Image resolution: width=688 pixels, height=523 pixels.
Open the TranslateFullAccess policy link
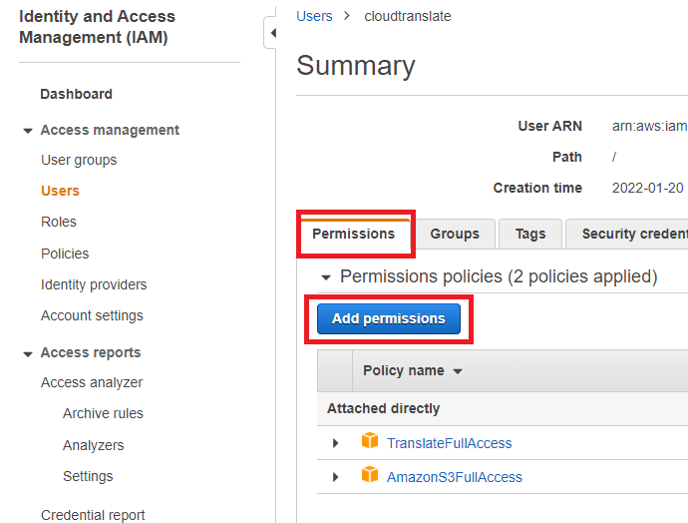[x=449, y=443]
